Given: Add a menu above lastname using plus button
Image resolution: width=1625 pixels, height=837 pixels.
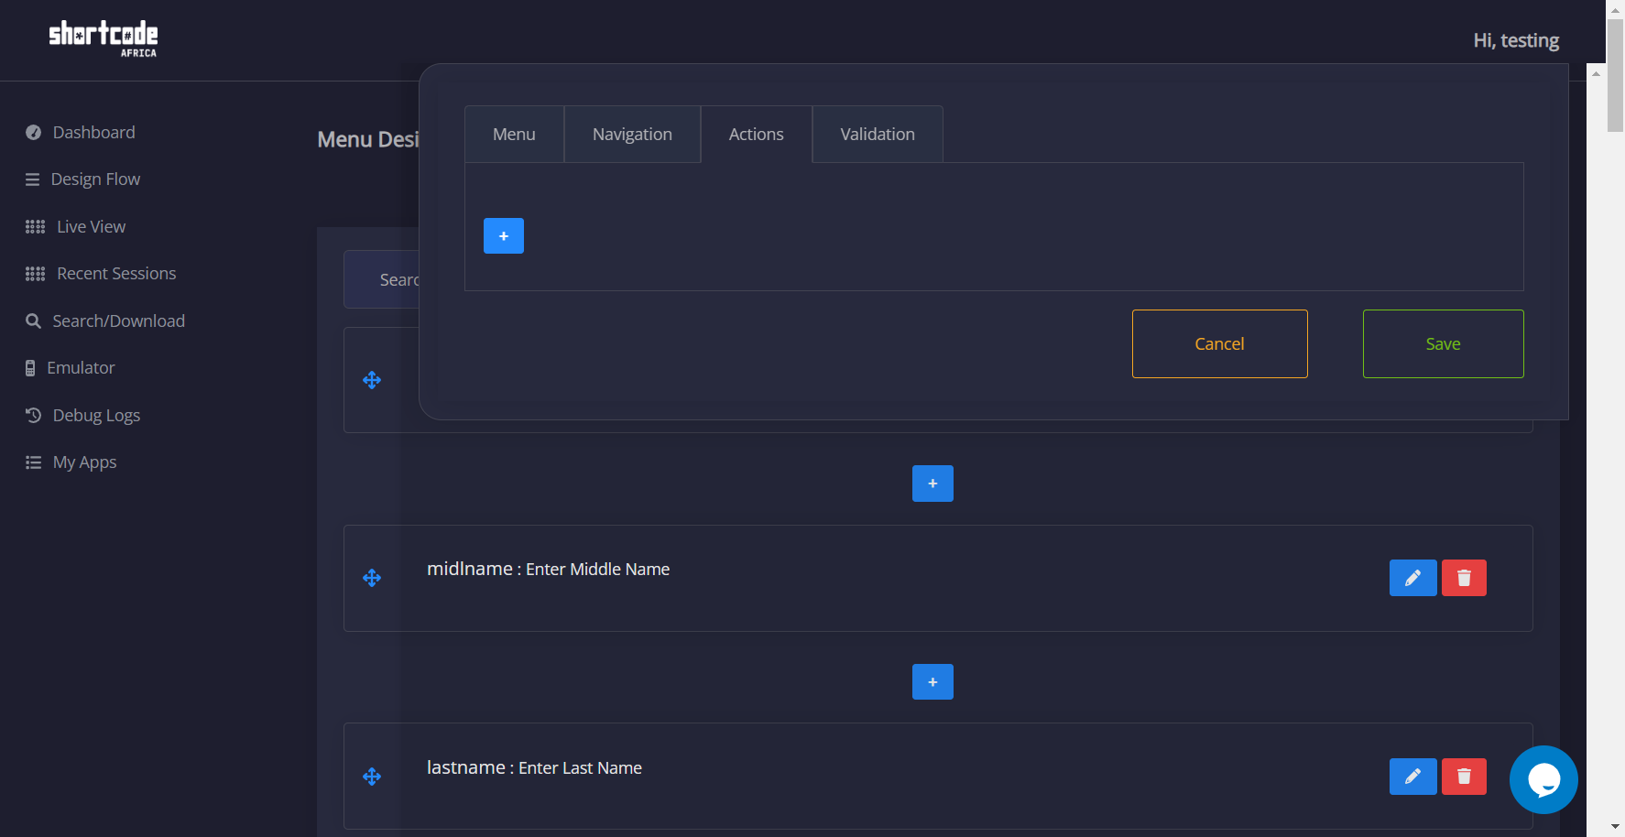Looking at the screenshot, I should [x=932, y=682].
